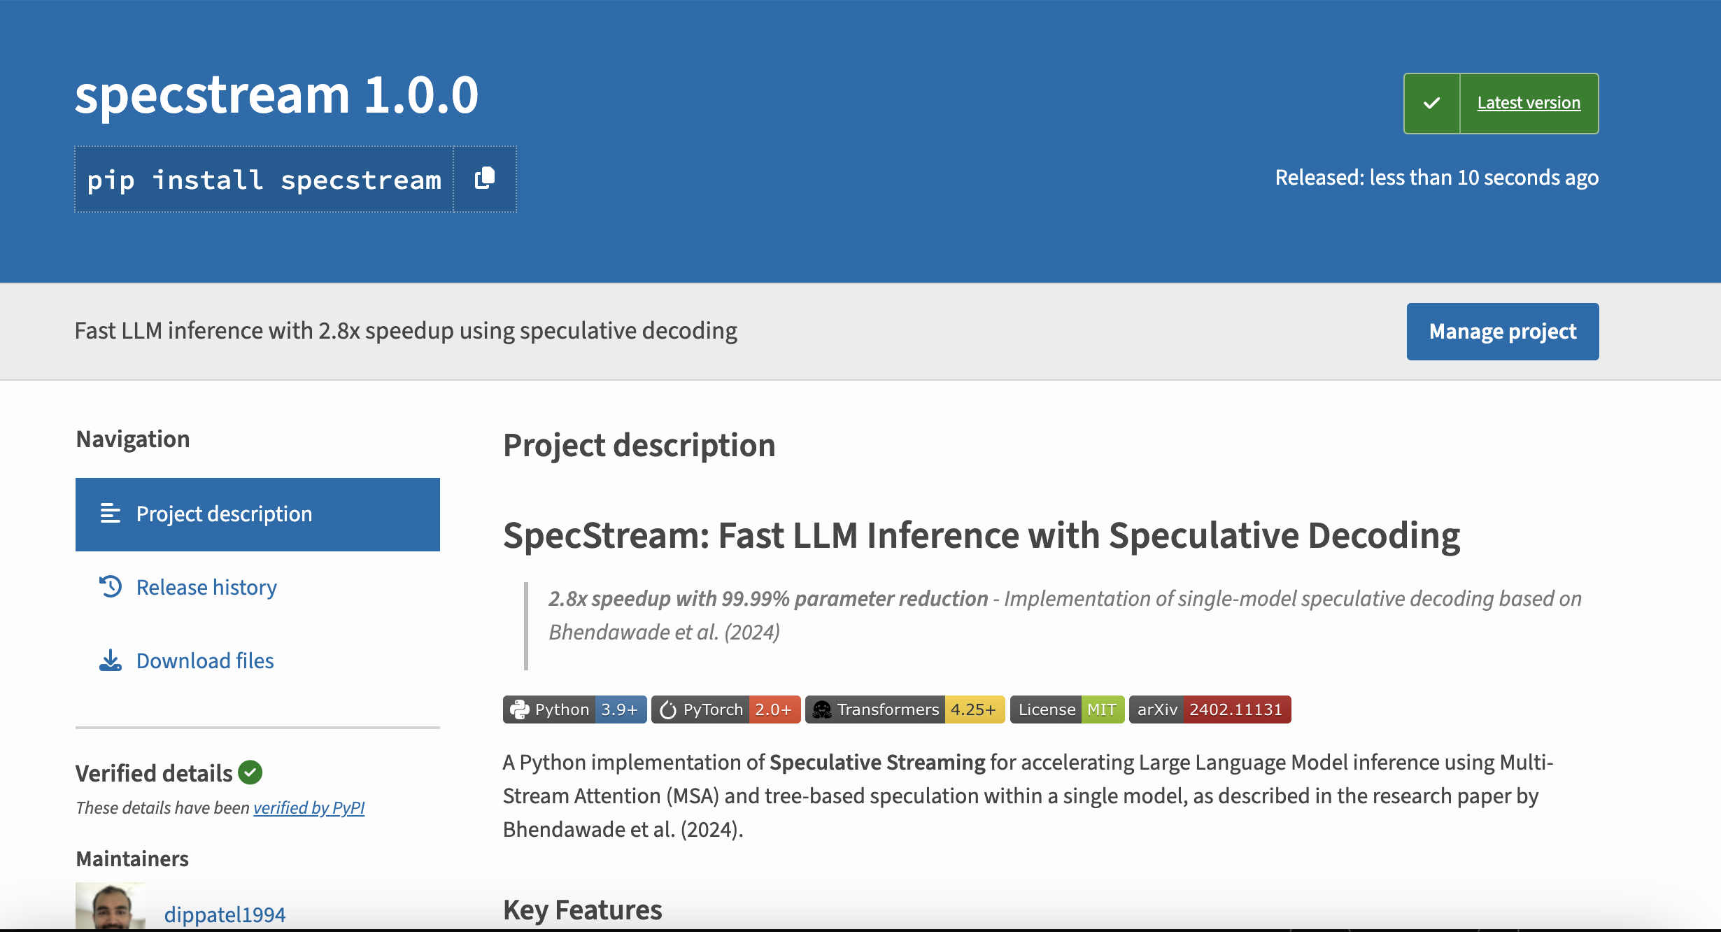Click the pip install specstream command text

coord(264,180)
